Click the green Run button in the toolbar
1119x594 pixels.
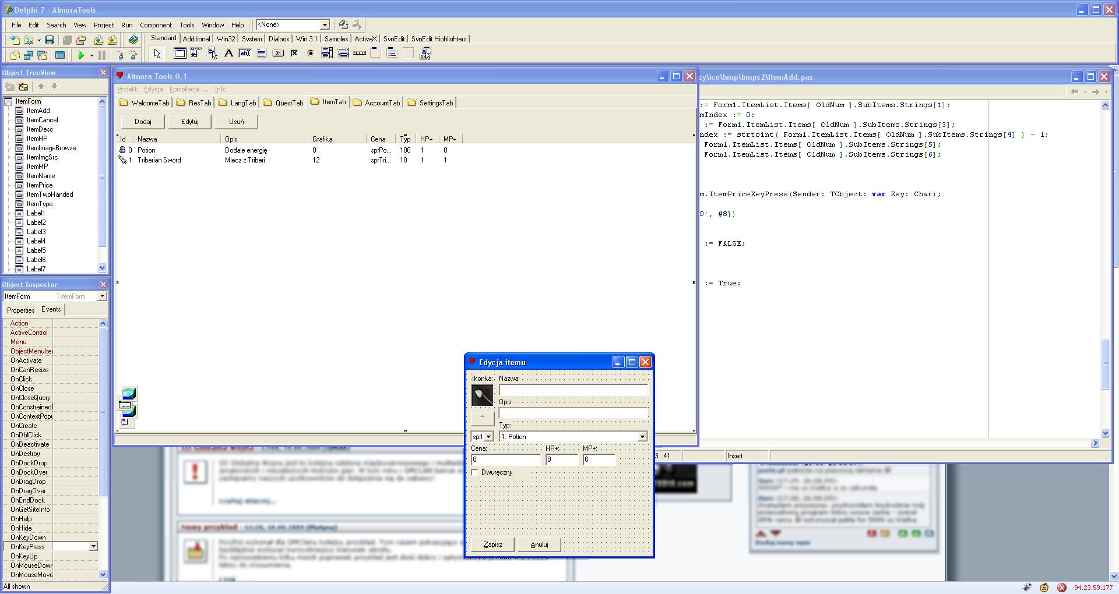coord(81,55)
